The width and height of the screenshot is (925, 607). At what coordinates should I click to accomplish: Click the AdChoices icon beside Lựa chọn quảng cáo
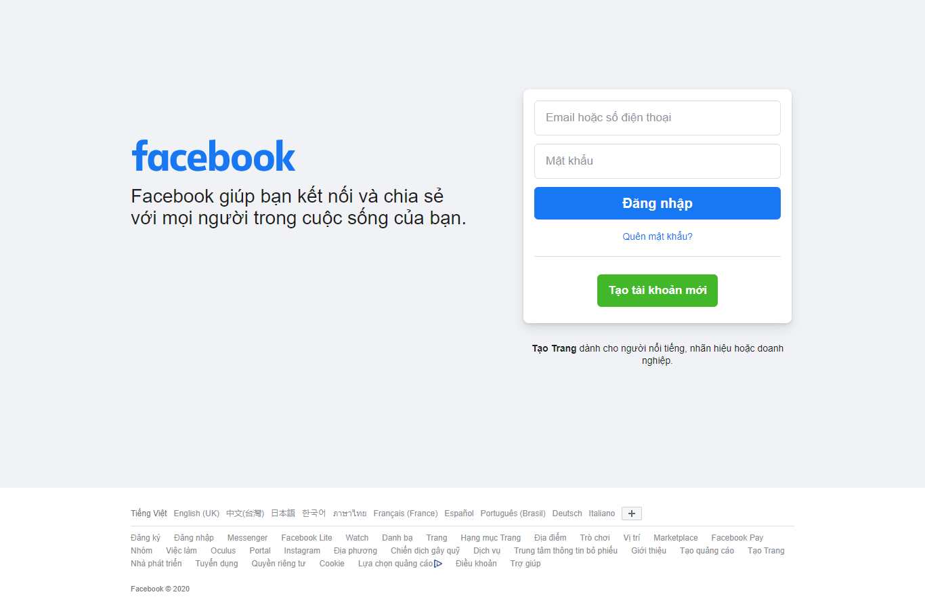click(x=439, y=563)
